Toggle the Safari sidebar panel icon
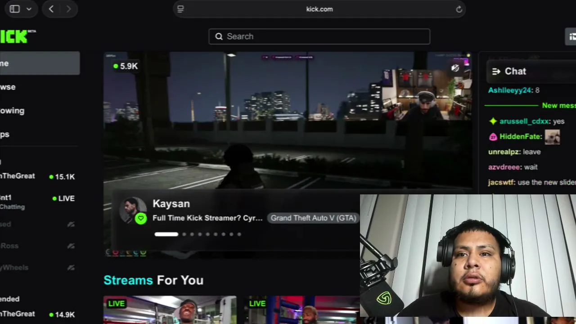 click(x=14, y=9)
